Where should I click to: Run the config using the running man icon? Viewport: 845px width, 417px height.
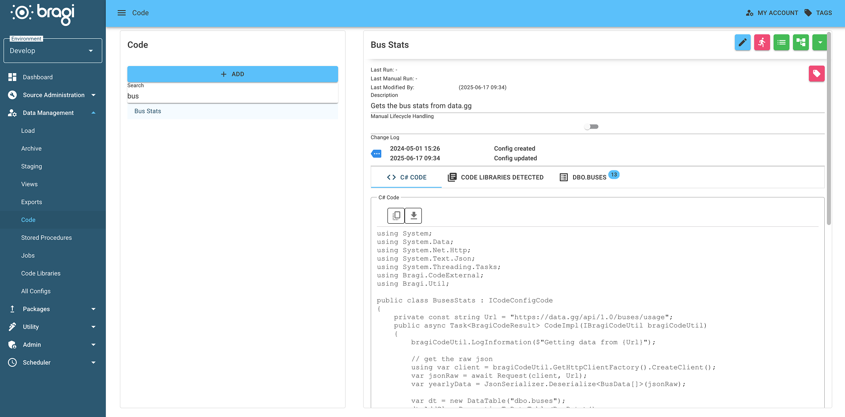click(x=762, y=42)
